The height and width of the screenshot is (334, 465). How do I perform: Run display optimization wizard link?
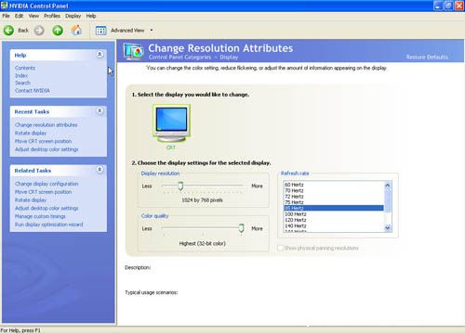[x=49, y=225]
